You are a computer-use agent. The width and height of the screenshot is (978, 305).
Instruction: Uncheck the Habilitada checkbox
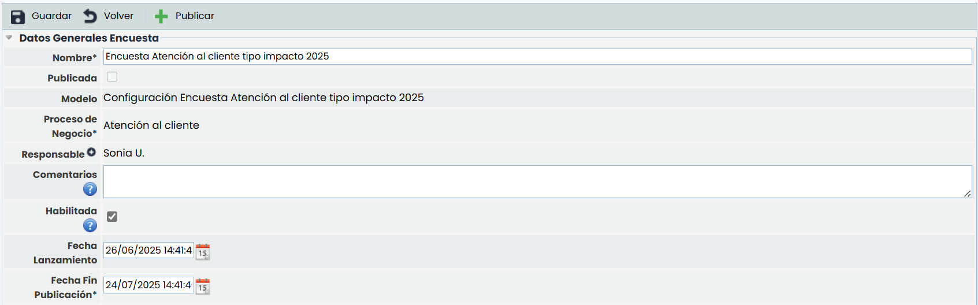click(x=112, y=217)
